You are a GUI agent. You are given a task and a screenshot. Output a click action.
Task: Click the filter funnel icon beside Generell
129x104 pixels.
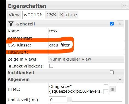11,24
